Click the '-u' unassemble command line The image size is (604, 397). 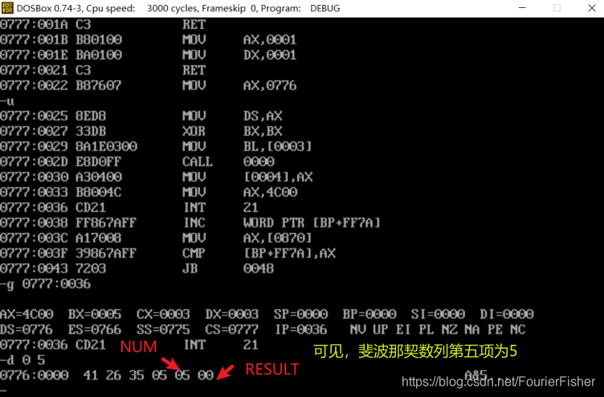coord(7,101)
